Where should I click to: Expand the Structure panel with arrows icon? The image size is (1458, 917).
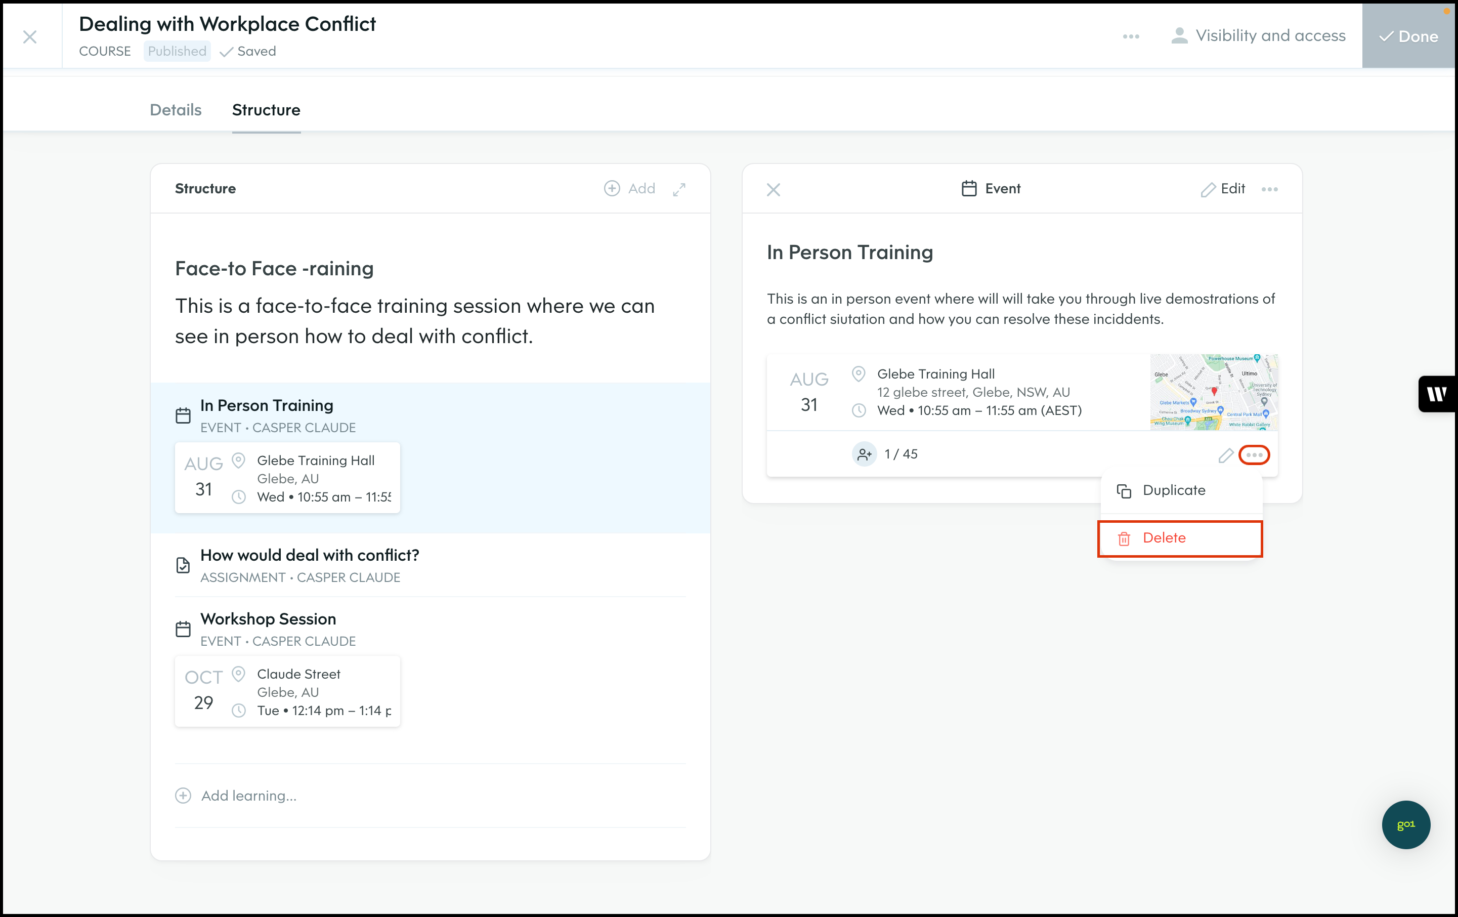679,189
